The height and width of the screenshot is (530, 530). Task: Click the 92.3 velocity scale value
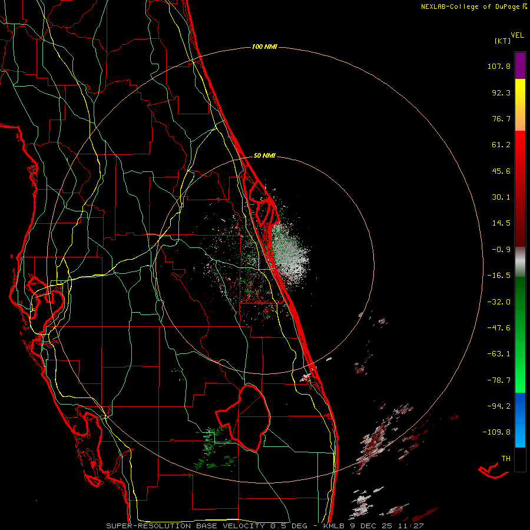[x=501, y=92]
